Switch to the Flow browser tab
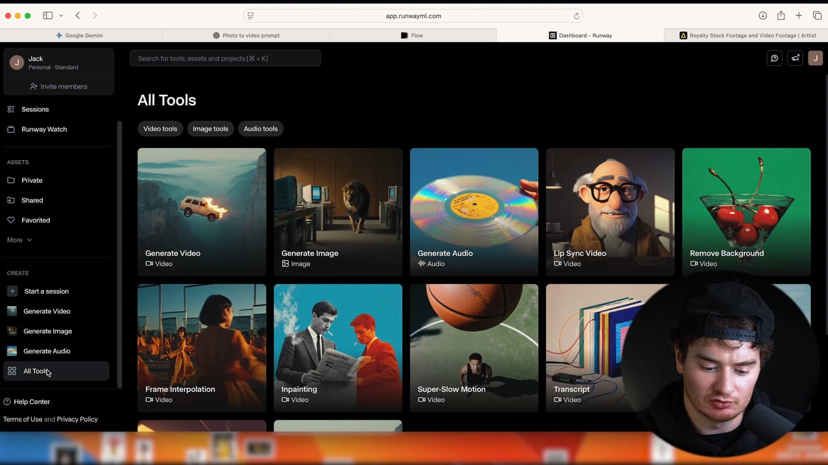This screenshot has width=828, height=465. (x=413, y=36)
